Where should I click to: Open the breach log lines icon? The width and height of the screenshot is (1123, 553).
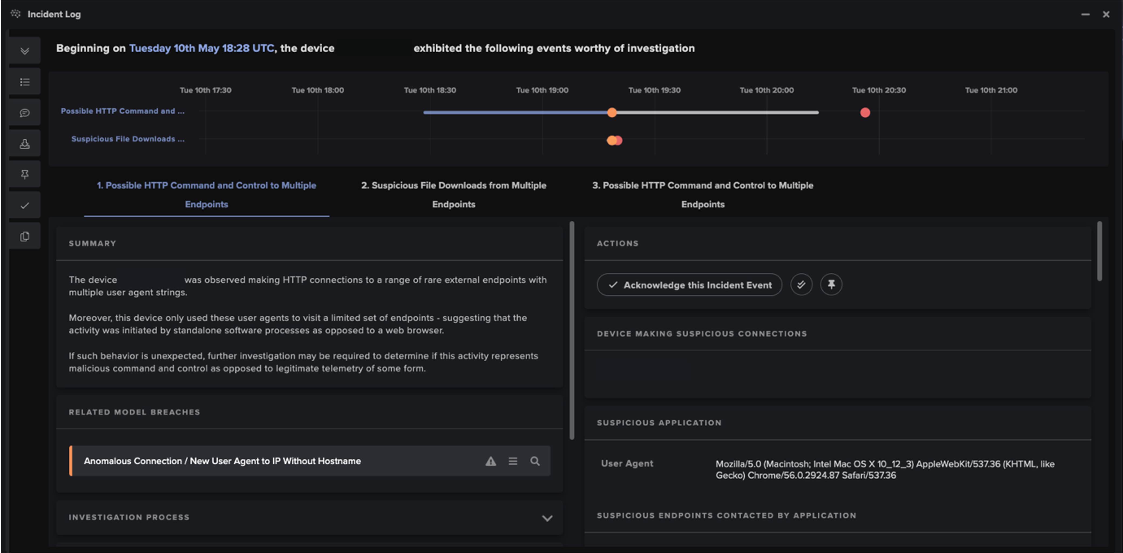[x=513, y=461]
